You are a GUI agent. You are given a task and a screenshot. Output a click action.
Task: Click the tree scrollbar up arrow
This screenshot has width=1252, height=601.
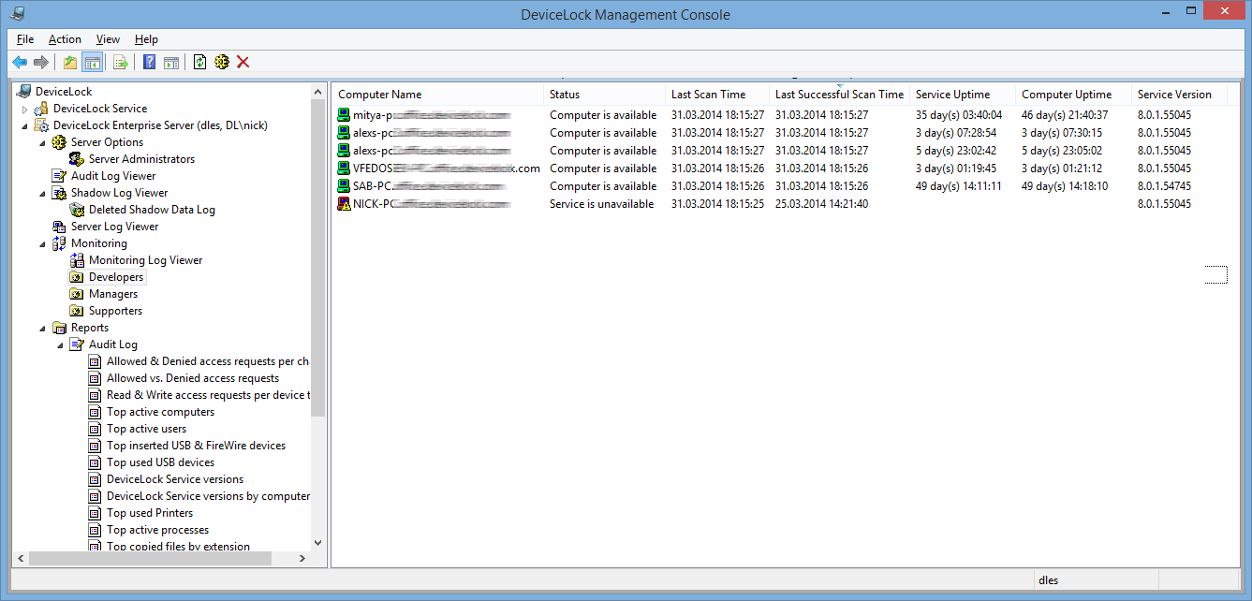coord(317,92)
